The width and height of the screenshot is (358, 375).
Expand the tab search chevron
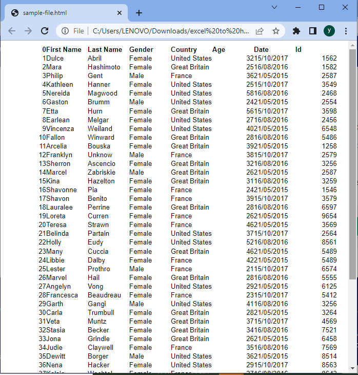coord(274,7)
